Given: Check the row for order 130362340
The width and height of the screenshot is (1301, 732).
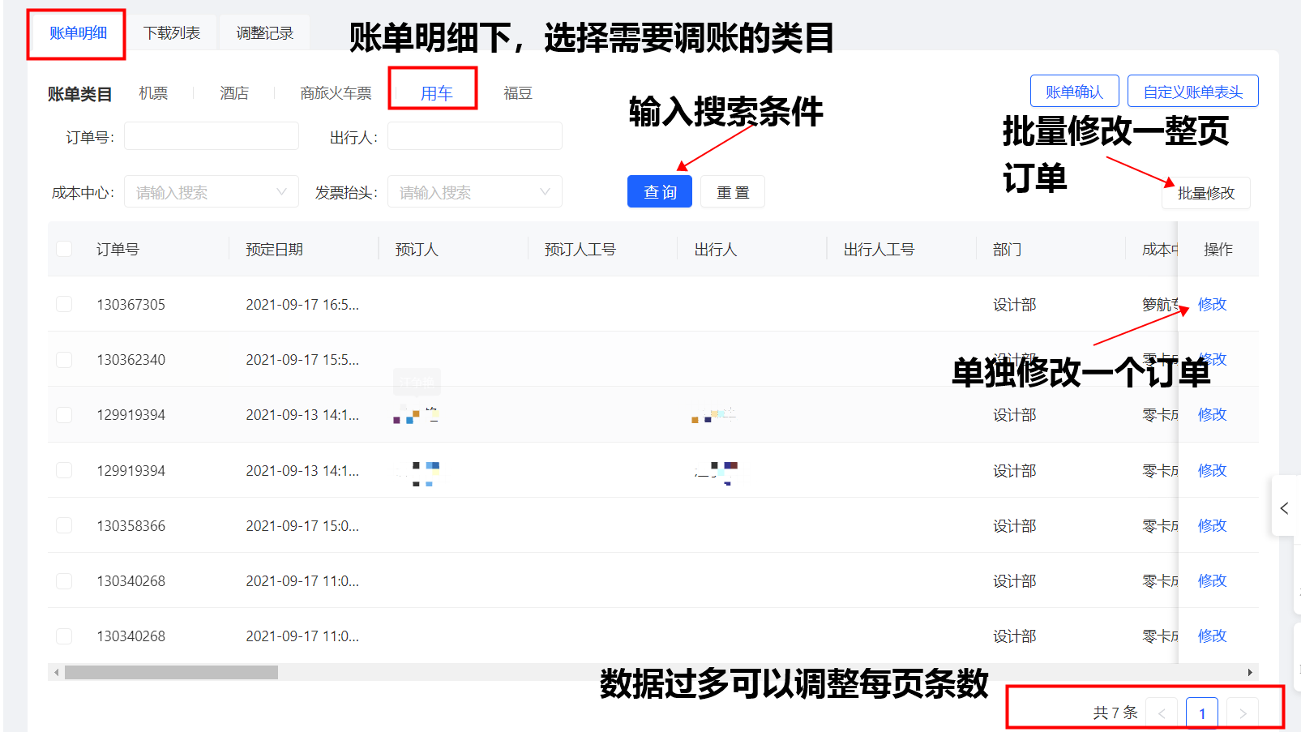Looking at the screenshot, I should coord(64,359).
